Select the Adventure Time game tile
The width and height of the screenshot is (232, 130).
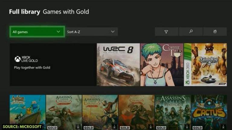(27, 110)
